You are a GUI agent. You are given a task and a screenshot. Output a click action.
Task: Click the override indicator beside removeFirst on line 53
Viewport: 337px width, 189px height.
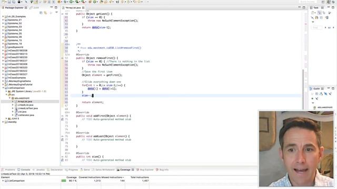click(62, 58)
